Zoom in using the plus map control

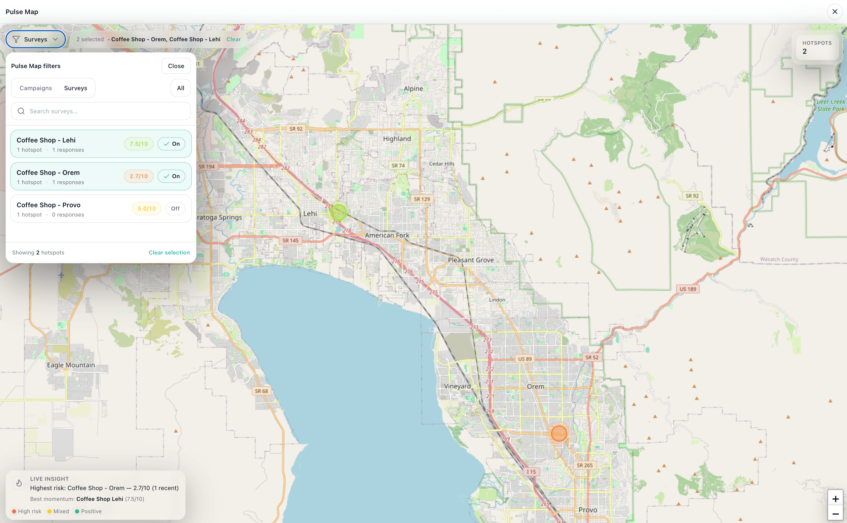coord(836,498)
